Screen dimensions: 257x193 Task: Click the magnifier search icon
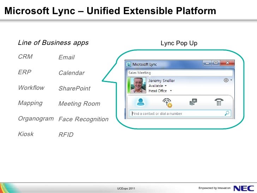pyautogui.click(x=227, y=113)
